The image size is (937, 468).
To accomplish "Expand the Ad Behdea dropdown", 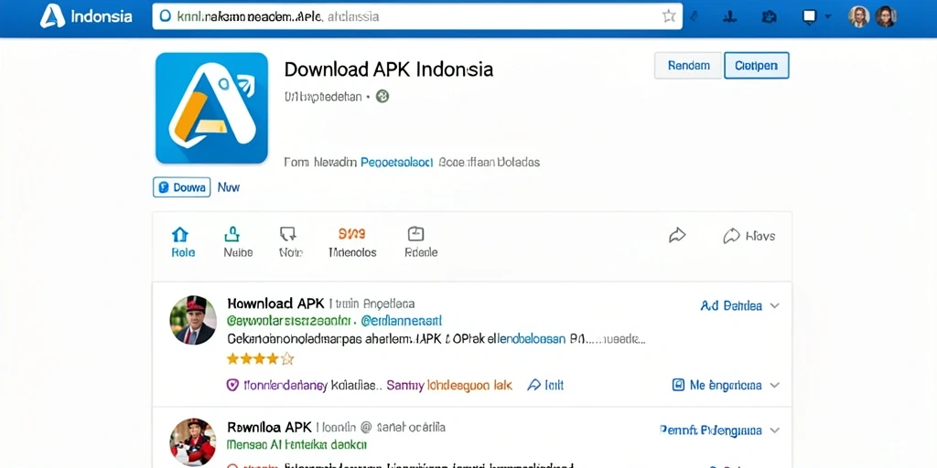I will 739,305.
